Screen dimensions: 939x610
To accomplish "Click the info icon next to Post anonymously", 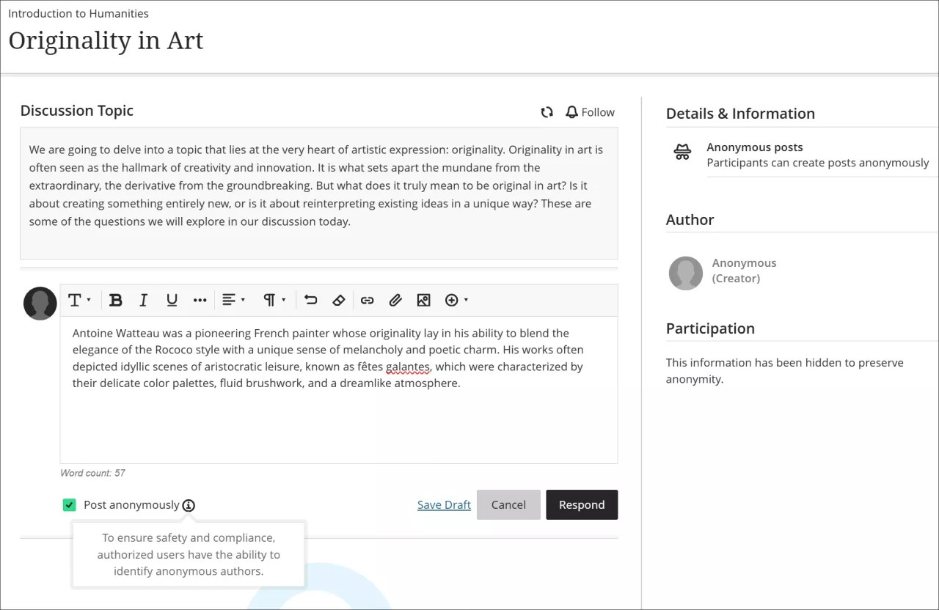I will pos(189,505).
